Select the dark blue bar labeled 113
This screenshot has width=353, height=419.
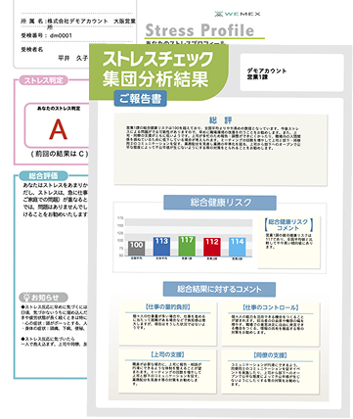pyautogui.click(x=161, y=247)
